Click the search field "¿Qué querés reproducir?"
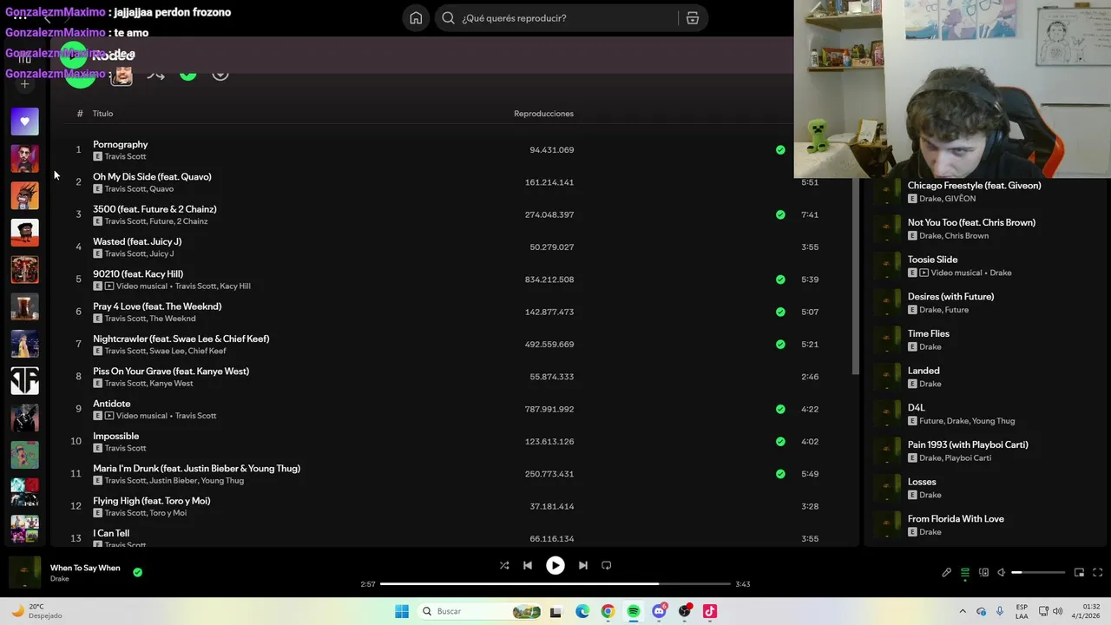 pyautogui.click(x=558, y=18)
